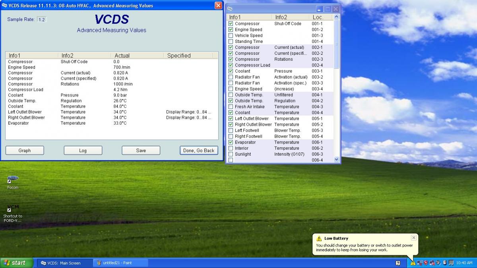Uncheck Compressor Rotations 002-3 checkbox
Screen dimensions: 477x268
[x=231, y=60]
